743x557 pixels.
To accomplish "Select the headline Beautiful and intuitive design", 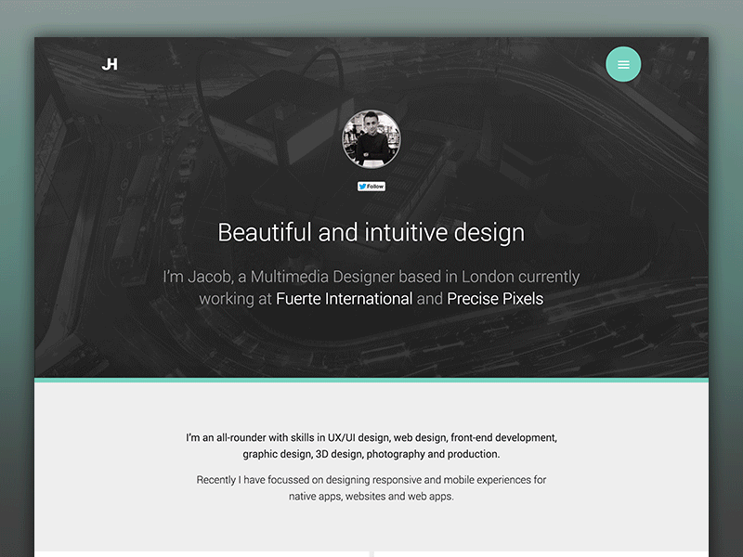I will [371, 232].
